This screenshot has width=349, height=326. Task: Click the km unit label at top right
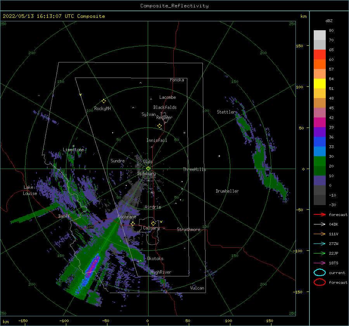[303, 16]
